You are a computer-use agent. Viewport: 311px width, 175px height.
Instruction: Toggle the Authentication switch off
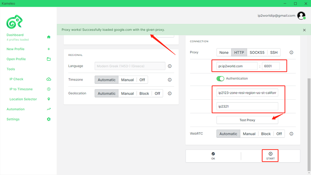click(x=221, y=78)
